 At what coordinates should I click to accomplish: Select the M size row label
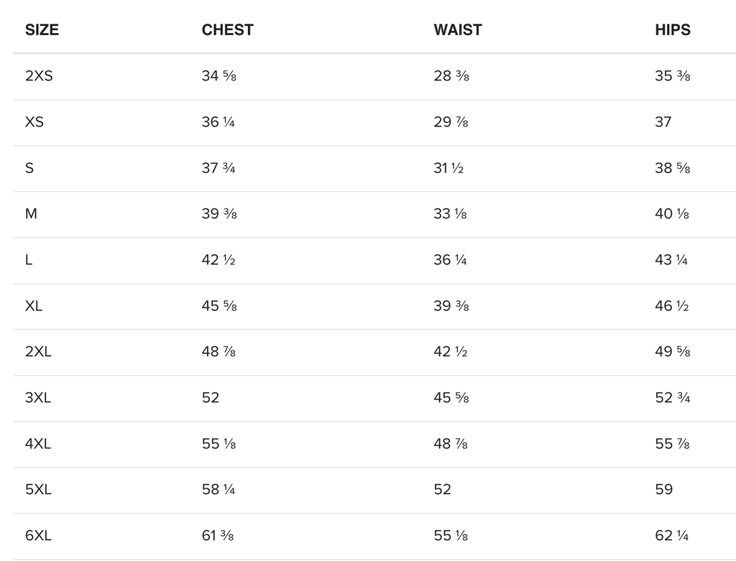coord(31,214)
